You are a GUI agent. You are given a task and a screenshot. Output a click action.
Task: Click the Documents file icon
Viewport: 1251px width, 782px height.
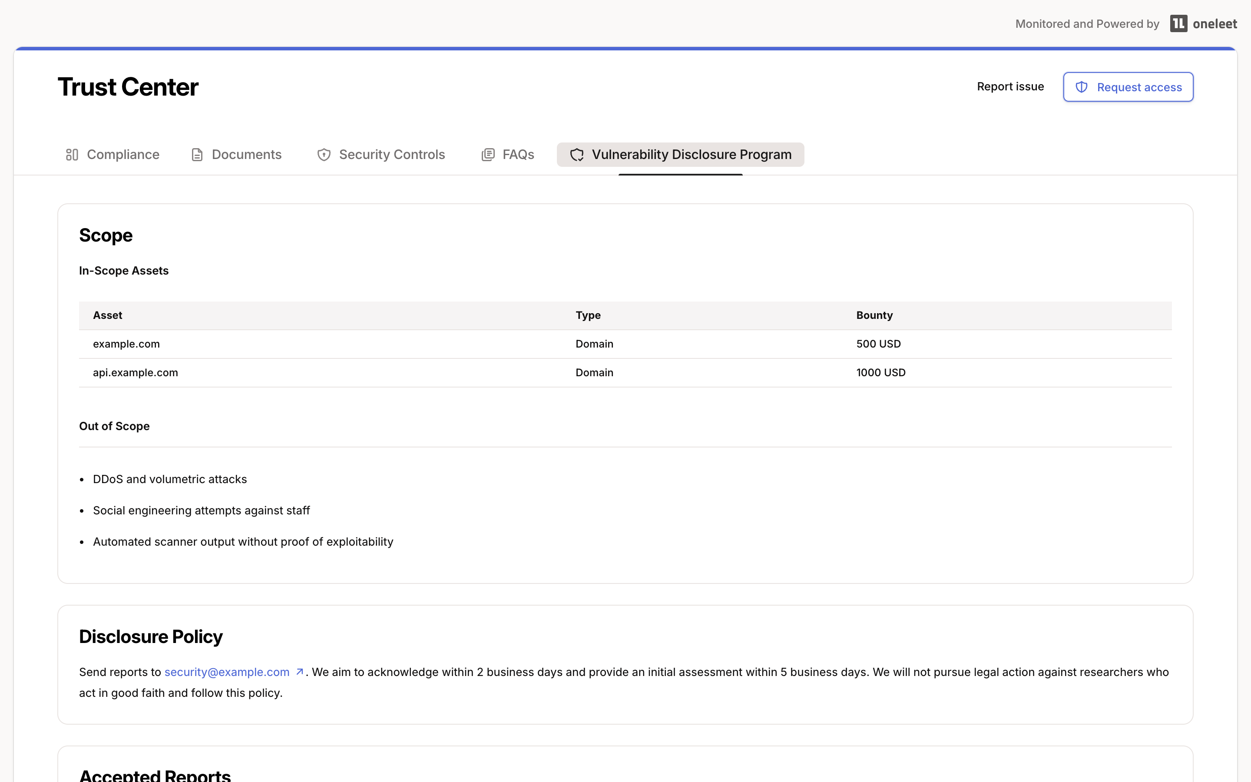pos(196,154)
